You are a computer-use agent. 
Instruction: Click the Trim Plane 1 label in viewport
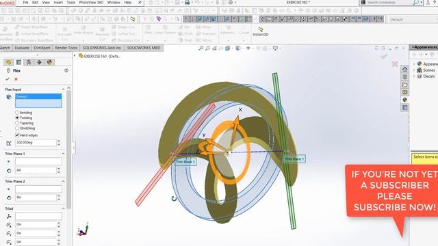click(x=294, y=159)
